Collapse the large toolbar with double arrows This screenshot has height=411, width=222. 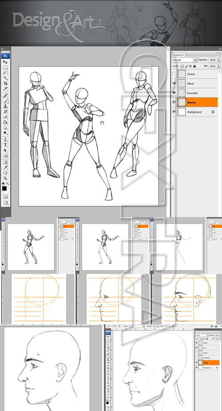click(x=3, y=49)
